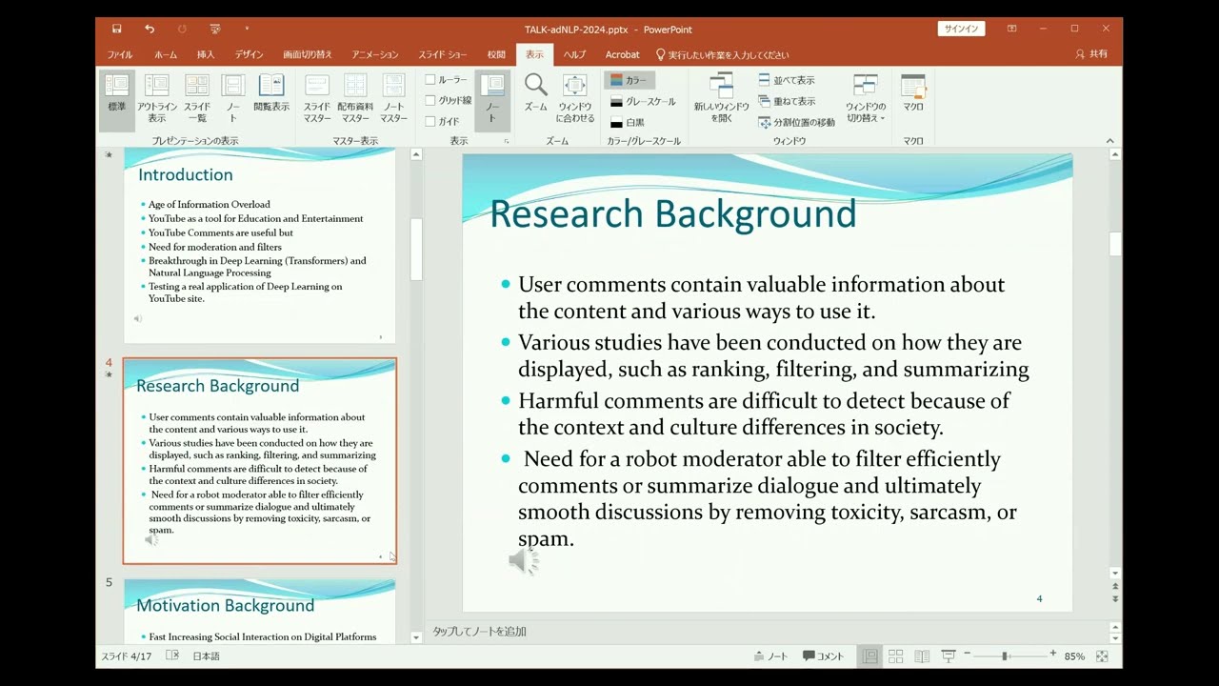1219x686 pixels.
Task: Switch to アウトライン表示 (Outline) view
Action: (x=157, y=100)
